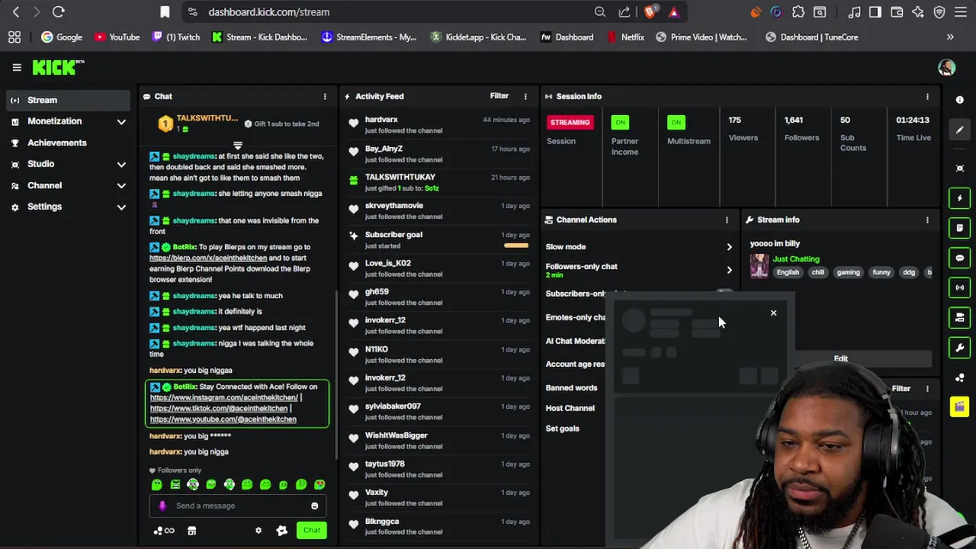Toggle Multistream ON indicator
The image size is (976, 549).
pos(676,122)
